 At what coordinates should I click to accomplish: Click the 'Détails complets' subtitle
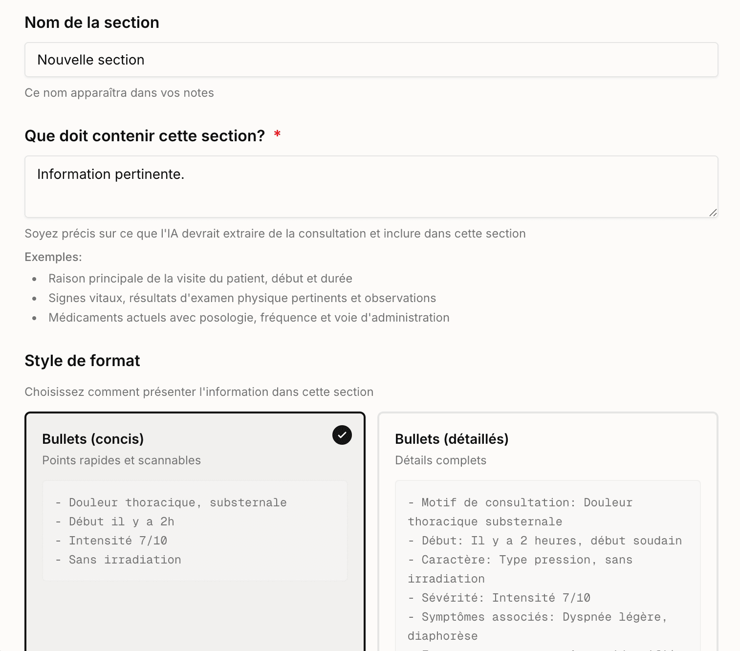click(441, 460)
